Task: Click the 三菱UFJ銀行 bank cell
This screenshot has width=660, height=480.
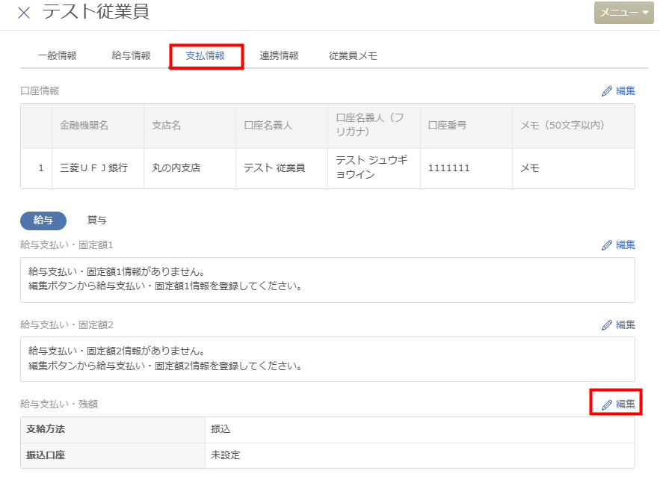Action: click(93, 168)
